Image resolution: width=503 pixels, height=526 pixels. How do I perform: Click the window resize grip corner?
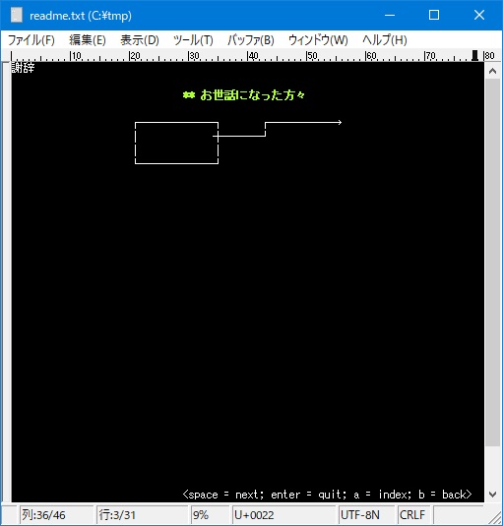494,518
